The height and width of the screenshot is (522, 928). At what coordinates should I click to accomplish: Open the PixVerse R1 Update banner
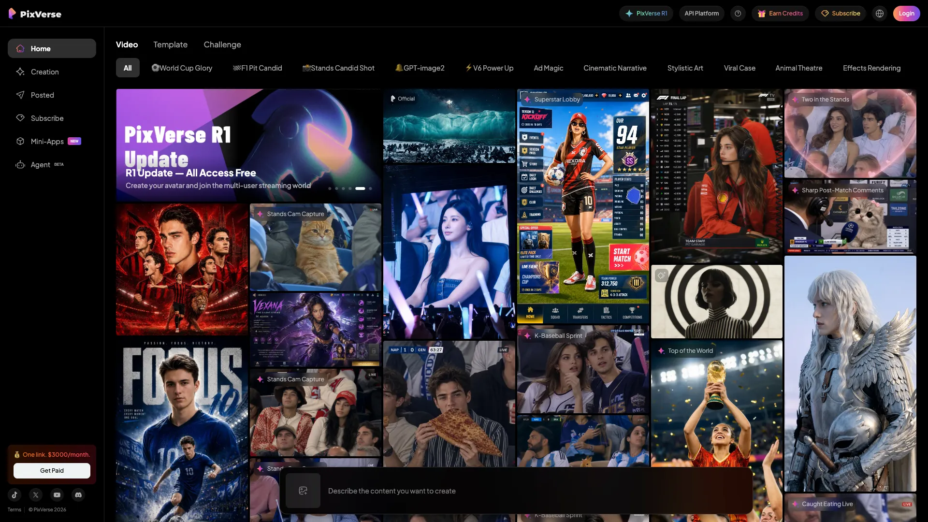249,145
